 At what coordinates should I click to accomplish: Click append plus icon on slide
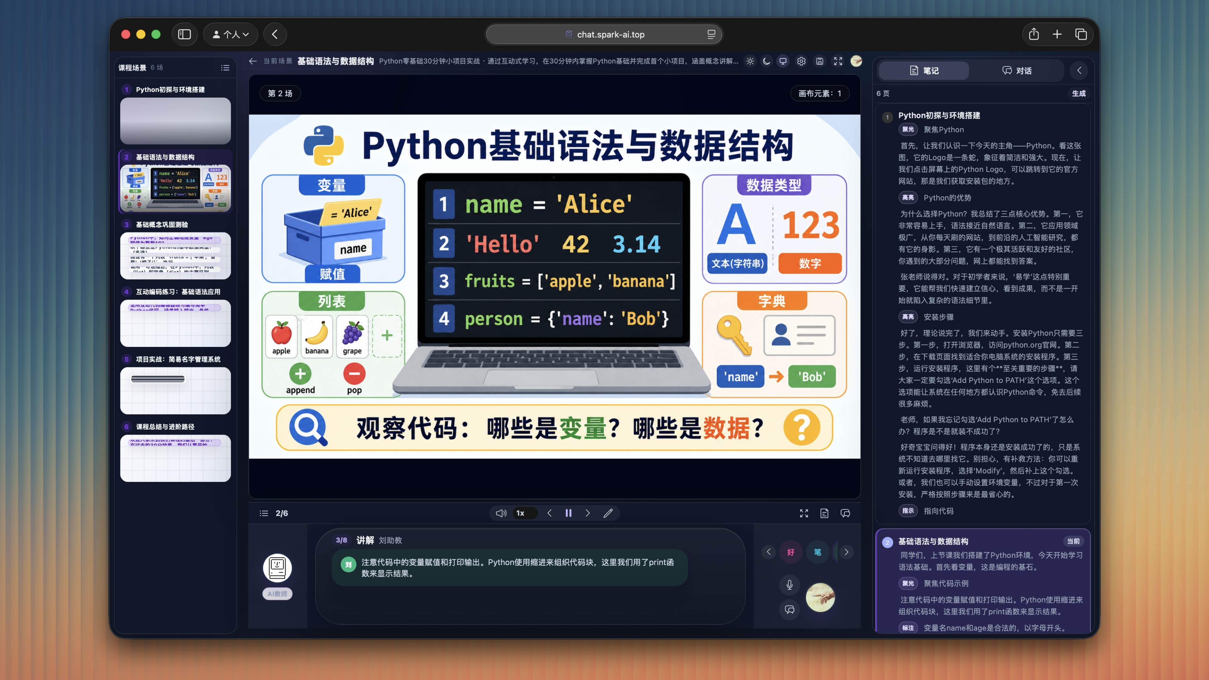[x=300, y=374]
